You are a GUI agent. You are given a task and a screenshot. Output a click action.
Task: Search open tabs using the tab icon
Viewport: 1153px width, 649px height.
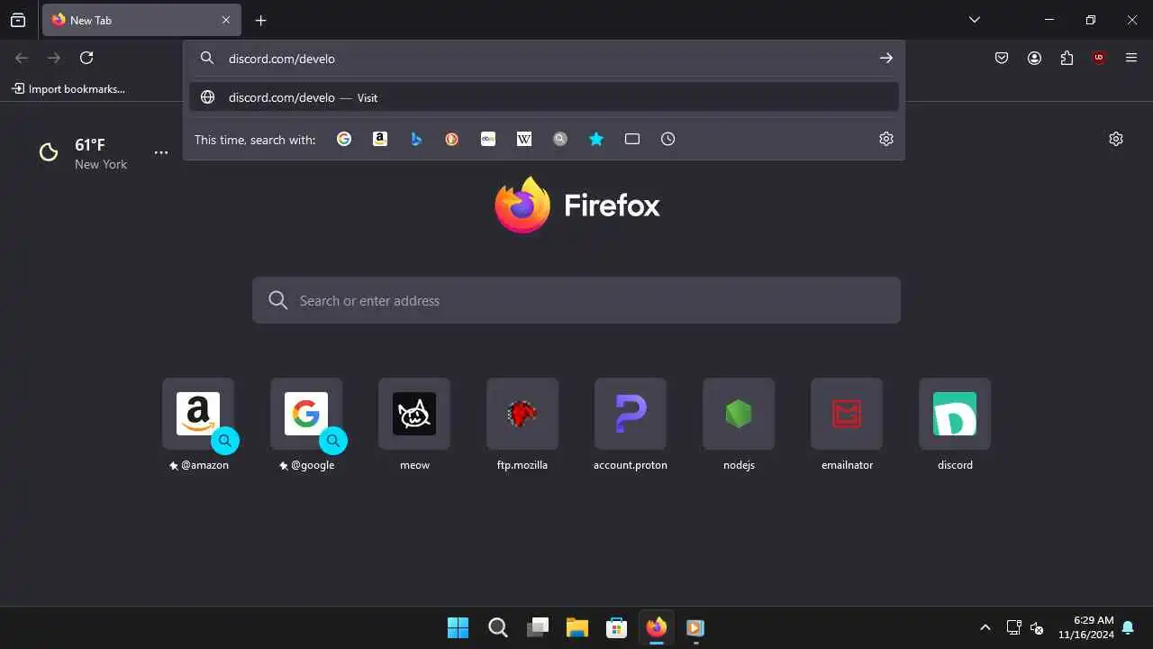click(x=632, y=139)
